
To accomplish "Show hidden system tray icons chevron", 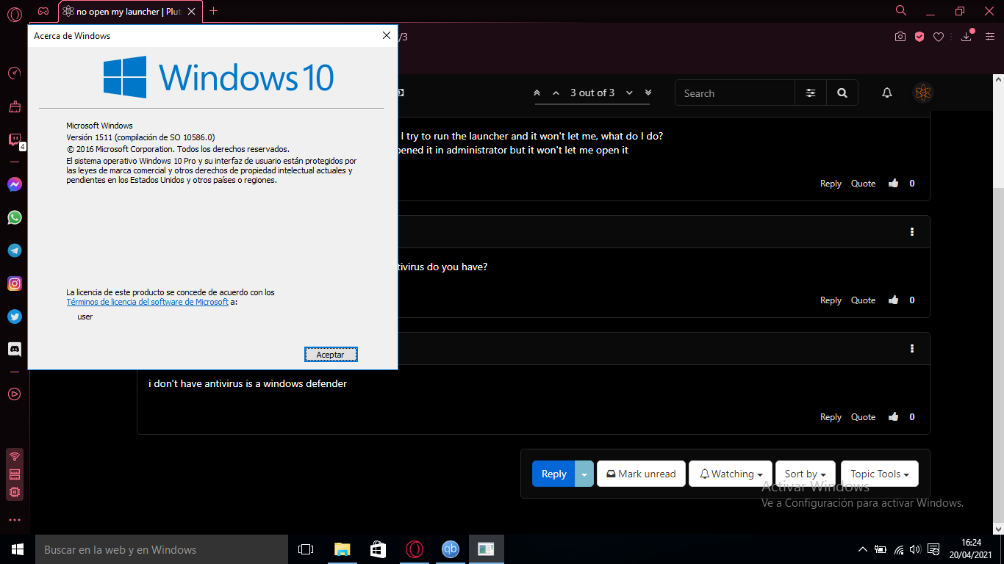I will click(x=863, y=549).
